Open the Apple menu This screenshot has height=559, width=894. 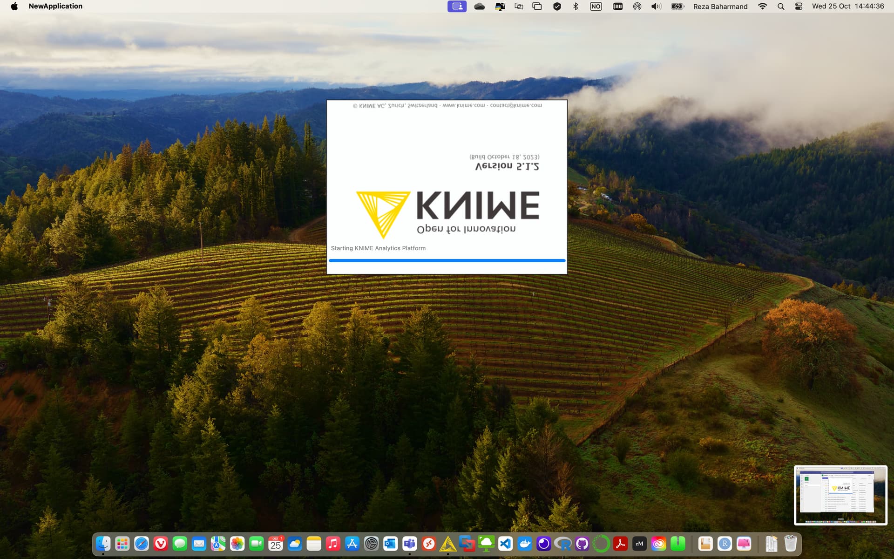click(x=14, y=6)
